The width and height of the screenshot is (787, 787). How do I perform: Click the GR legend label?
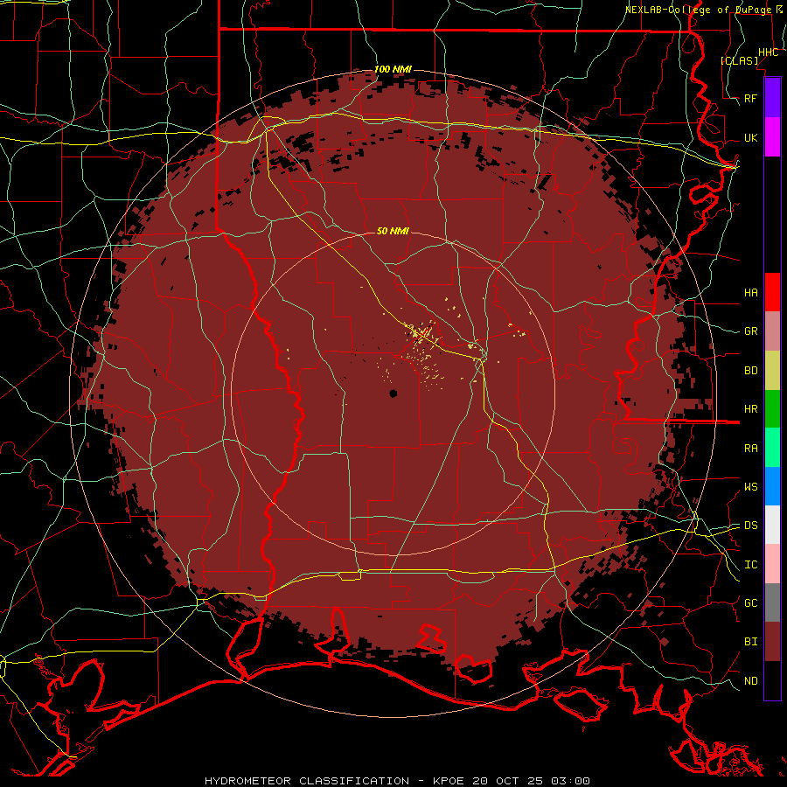pos(750,331)
